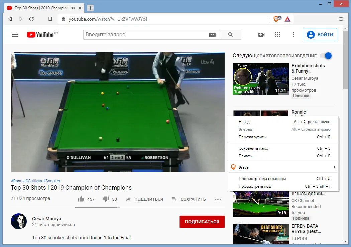Click the ВОЙТИ sign-in button
The height and width of the screenshot is (247, 351).
coord(320,35)
